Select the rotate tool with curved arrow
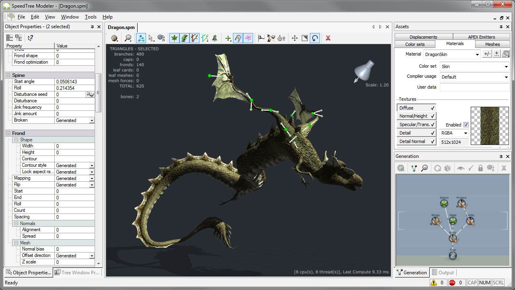515x290 pixels. 315,38
